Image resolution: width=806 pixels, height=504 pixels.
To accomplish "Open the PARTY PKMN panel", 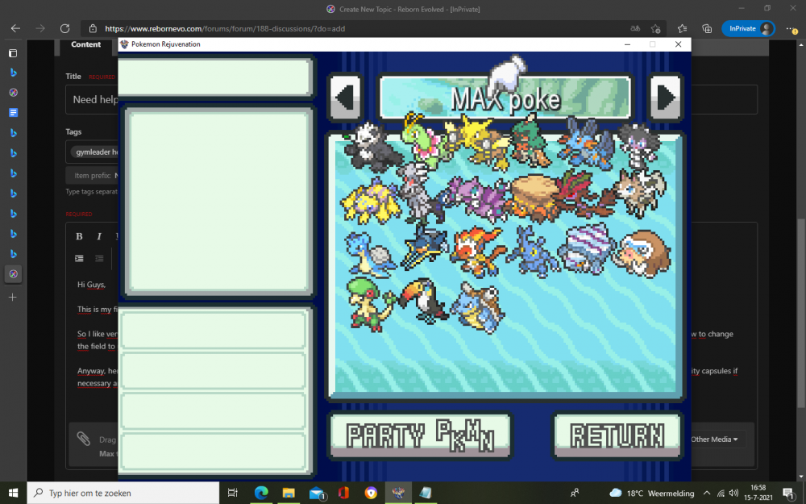I will coord(421,435).
